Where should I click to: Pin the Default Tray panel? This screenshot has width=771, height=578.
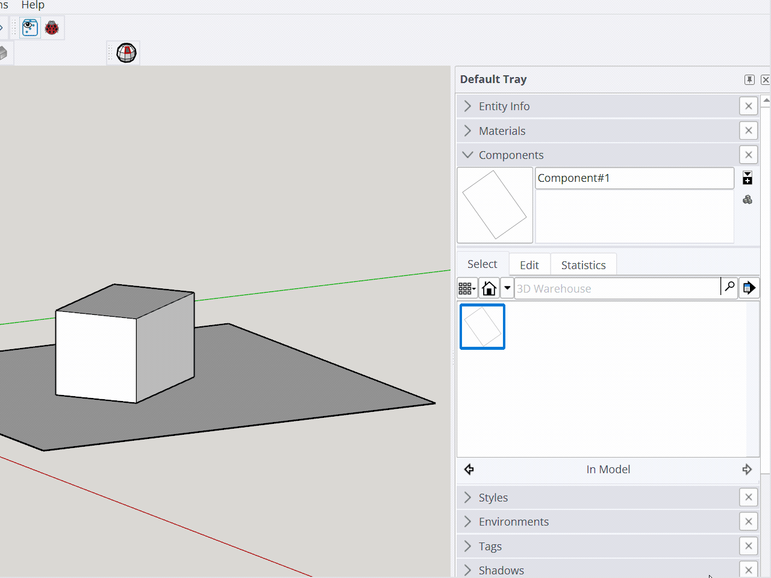pyautogui.click(x=749, y=79)
